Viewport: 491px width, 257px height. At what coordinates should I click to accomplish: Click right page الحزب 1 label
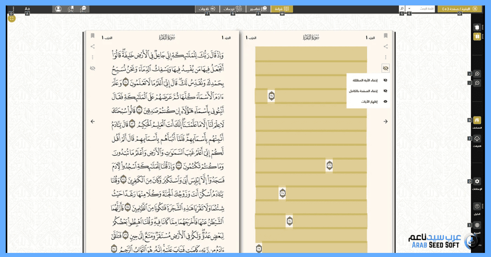tap(251, 38)
